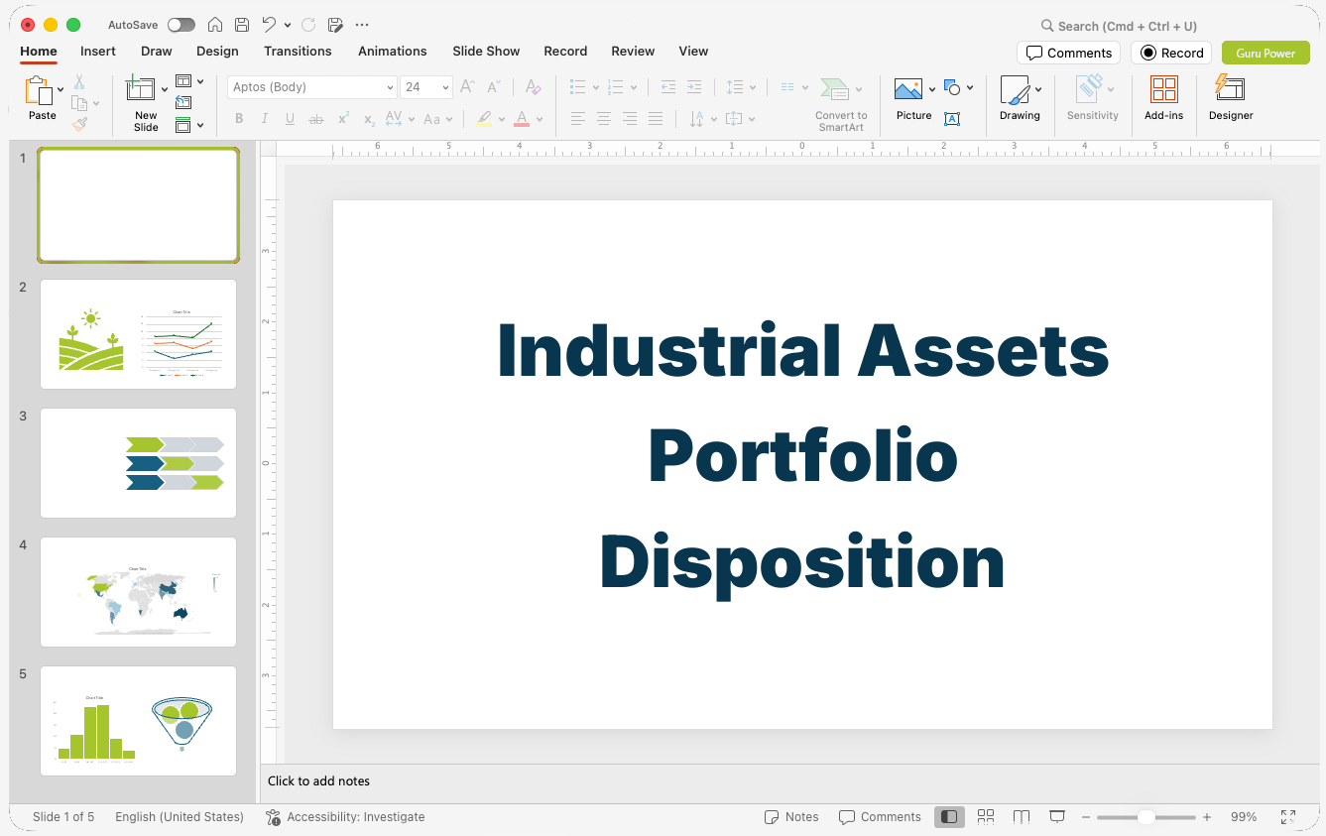The width and height of the screenshot is (1326, 836).
Task: Click the Save floppy disk icon
Action: [x=242, y=25]
